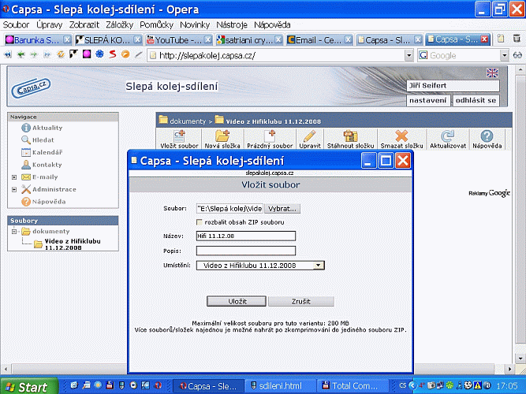Enable rozbalit obsah ZIP souboru checkbox
The image size is (526, 394).
(x=199, y=221)
